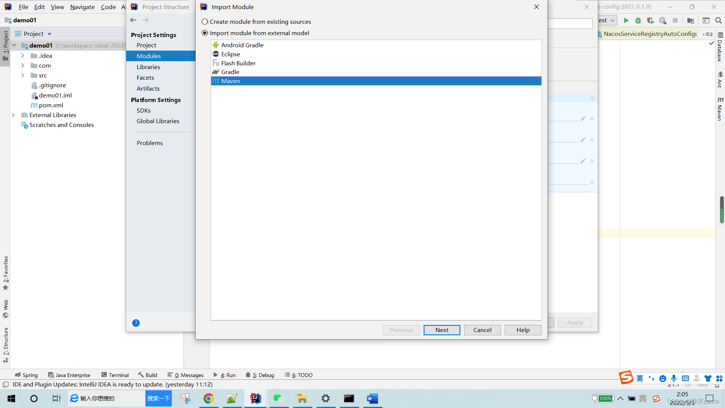Open Facets in Project Structure
Viewport: 725px width, 408px height.
pos(145,77)
